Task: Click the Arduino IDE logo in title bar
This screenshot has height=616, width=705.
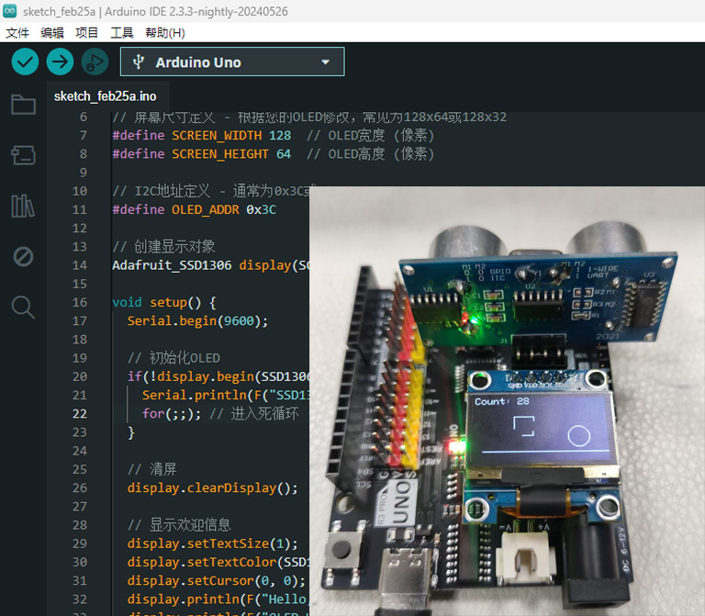Action: point(10,10)
